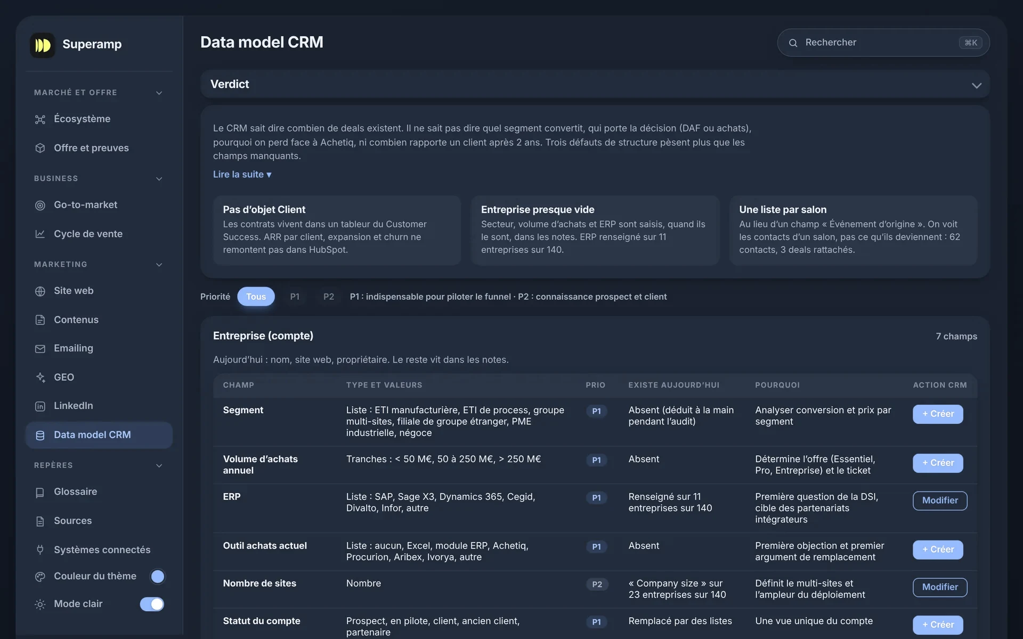Click the palette icon beside Couleur du thème
The height and width of the screenshot is (639, 1023).
tap(40, 576)
